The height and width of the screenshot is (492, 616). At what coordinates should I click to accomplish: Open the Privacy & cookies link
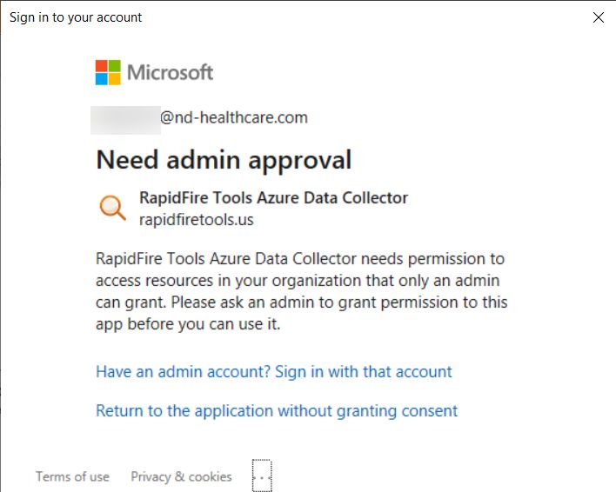[181, 476]
